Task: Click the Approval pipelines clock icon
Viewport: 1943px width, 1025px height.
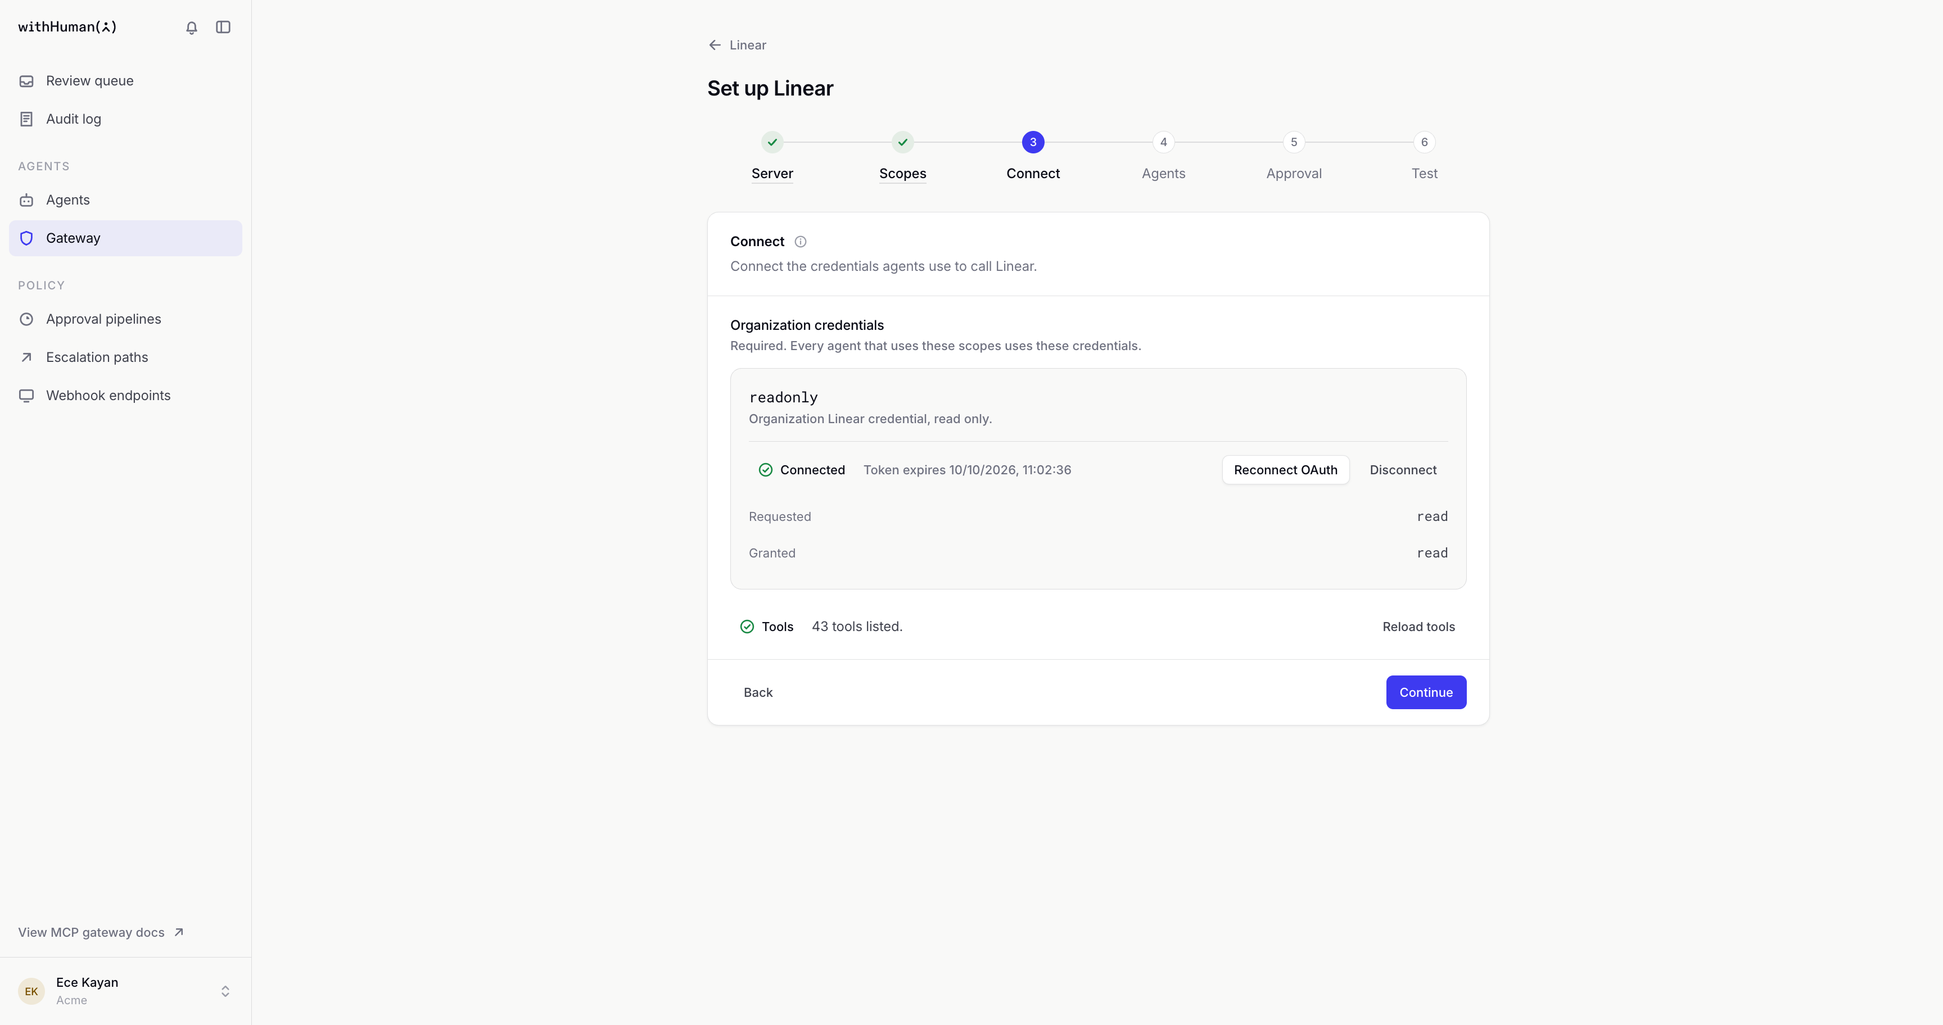Action: point(26,320)
